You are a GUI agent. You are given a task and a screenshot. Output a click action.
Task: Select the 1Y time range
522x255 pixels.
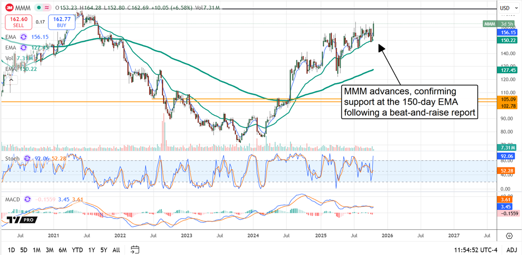(x=91, y=249)
